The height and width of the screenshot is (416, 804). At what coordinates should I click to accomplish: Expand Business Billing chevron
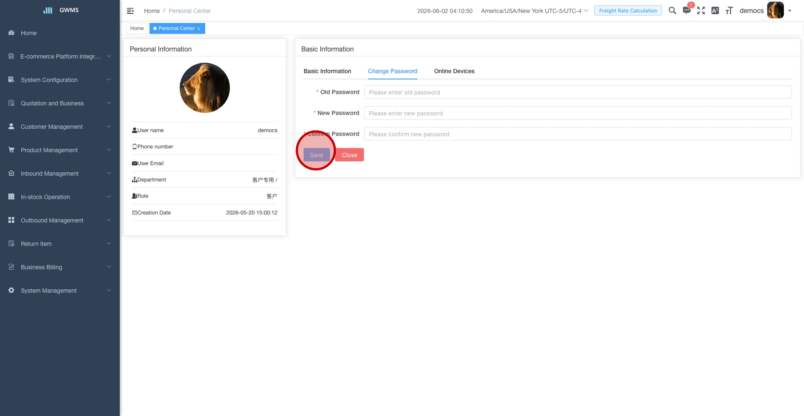pos(109,267)
